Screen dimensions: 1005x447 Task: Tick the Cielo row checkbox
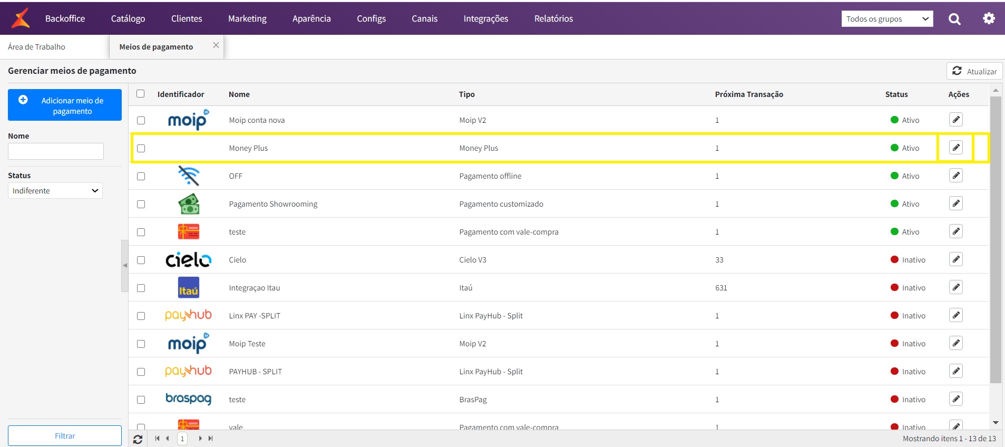tap(141, 260)
